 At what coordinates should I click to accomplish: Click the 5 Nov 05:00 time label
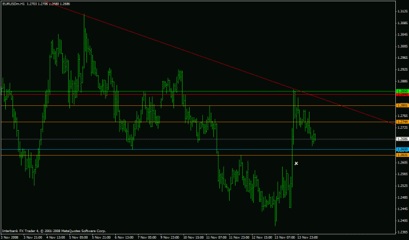tap(79, 237)
